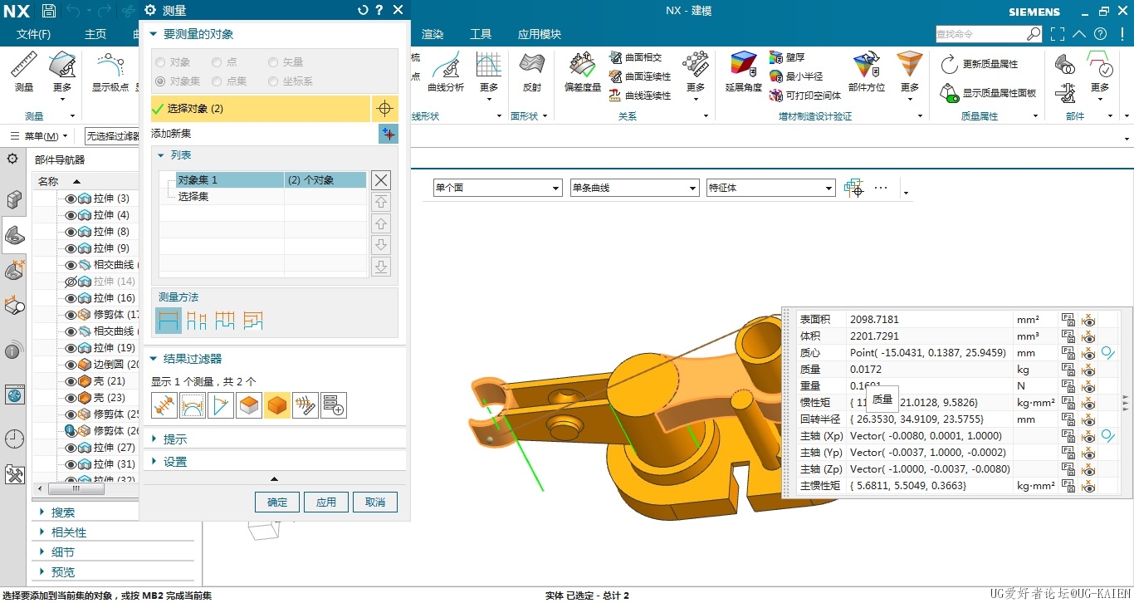Open the 单条曲线 dropdown
This screenshot has width=1134, height=603.
pos(634,189)
